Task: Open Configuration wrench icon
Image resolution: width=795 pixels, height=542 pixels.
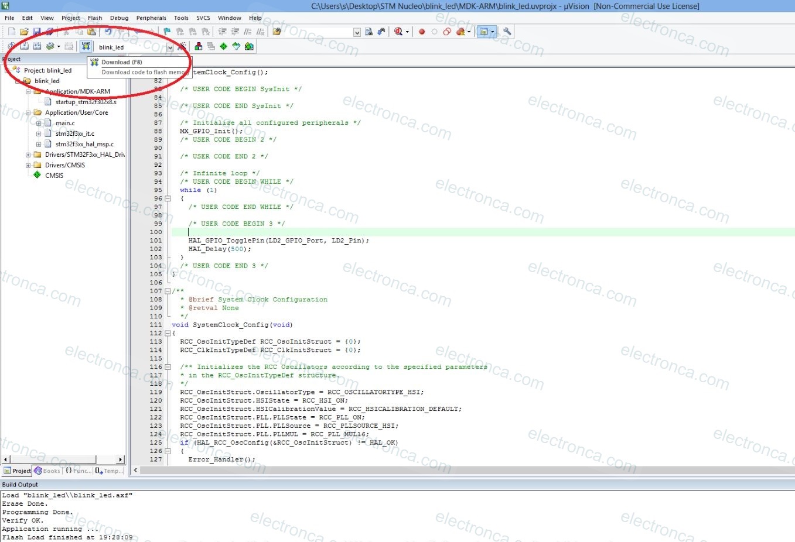Action: 507,32
